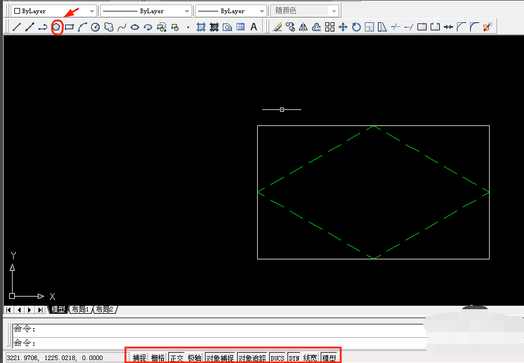Activate the Rectangle tool
524x363 pixels.
69,26
